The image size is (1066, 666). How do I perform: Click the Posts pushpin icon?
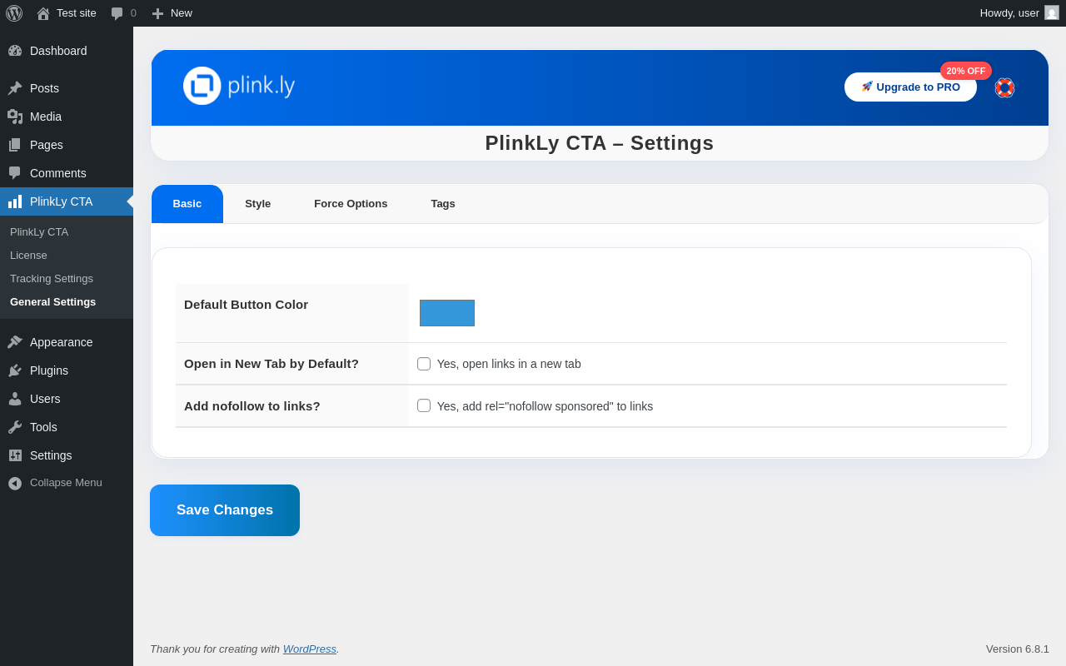15,88
